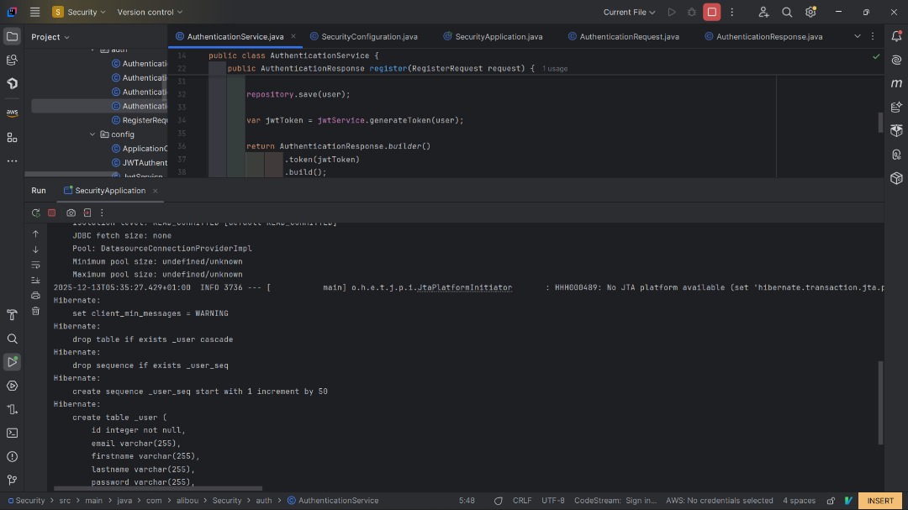The width and height of the screenshot is (908, 510).
Task: Open the Find tool window in sidebar
Action: click(x=12, y=339)
